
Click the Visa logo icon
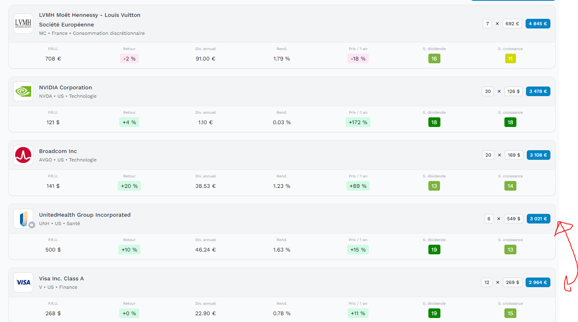[23, 282]
